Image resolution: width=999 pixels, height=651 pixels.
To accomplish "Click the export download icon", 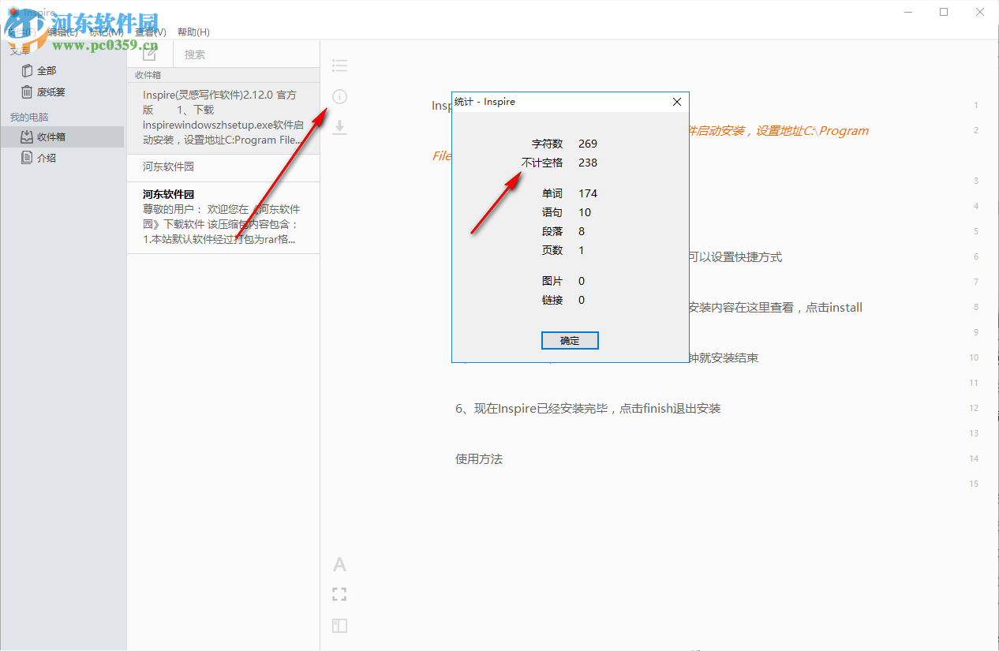I will (x=339, y=127).
